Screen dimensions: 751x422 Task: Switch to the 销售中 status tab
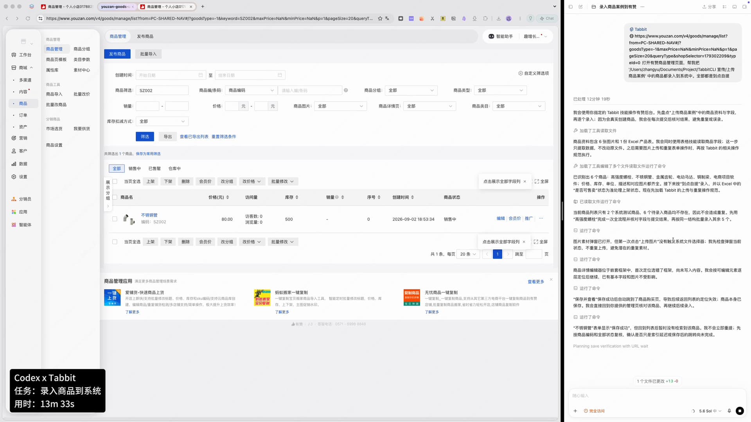click(x=135, y=168)
